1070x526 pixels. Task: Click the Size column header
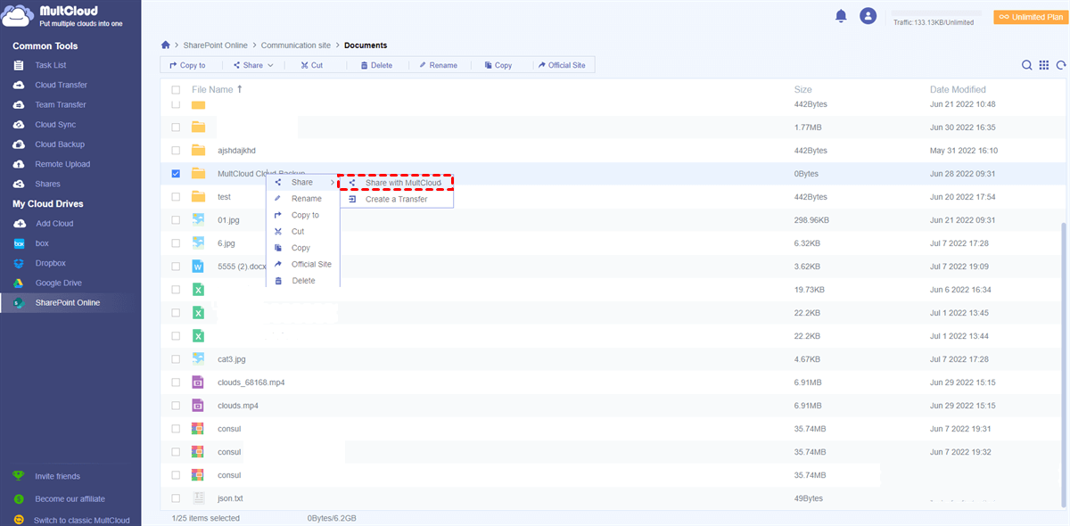pyautogui.click(x=802, y=90)
